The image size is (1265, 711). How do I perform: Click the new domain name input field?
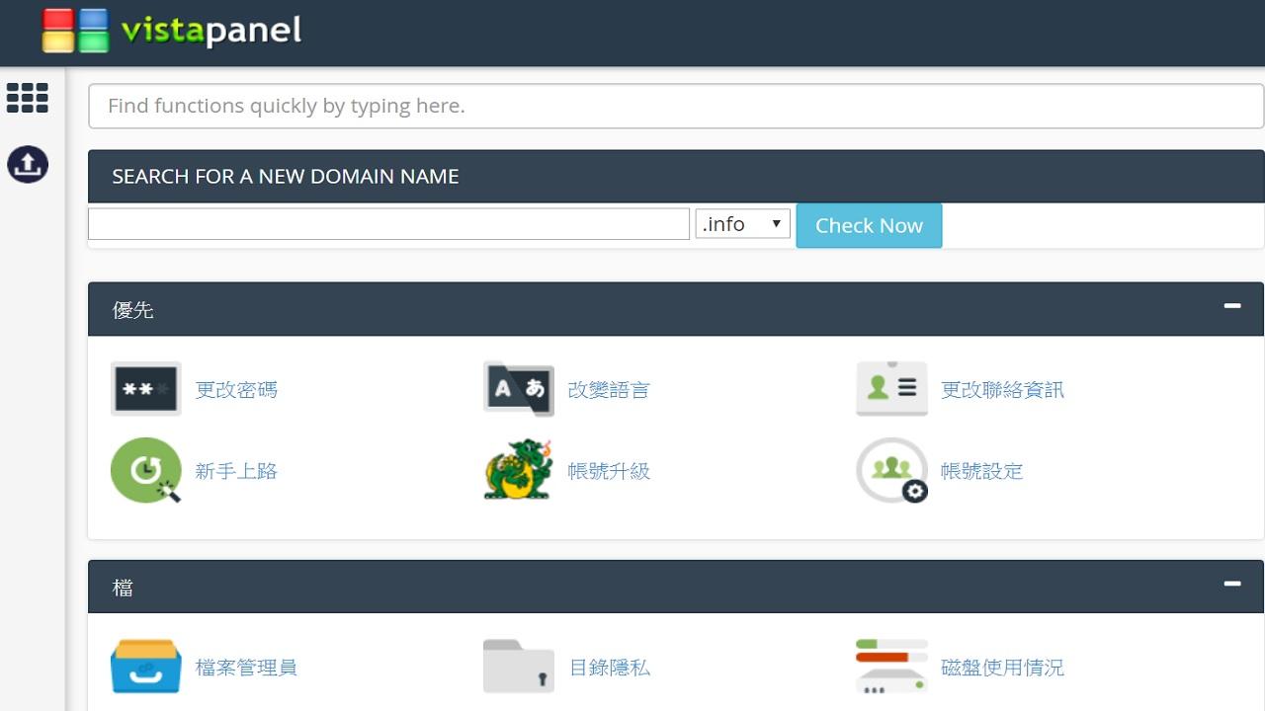pos(388,224)
